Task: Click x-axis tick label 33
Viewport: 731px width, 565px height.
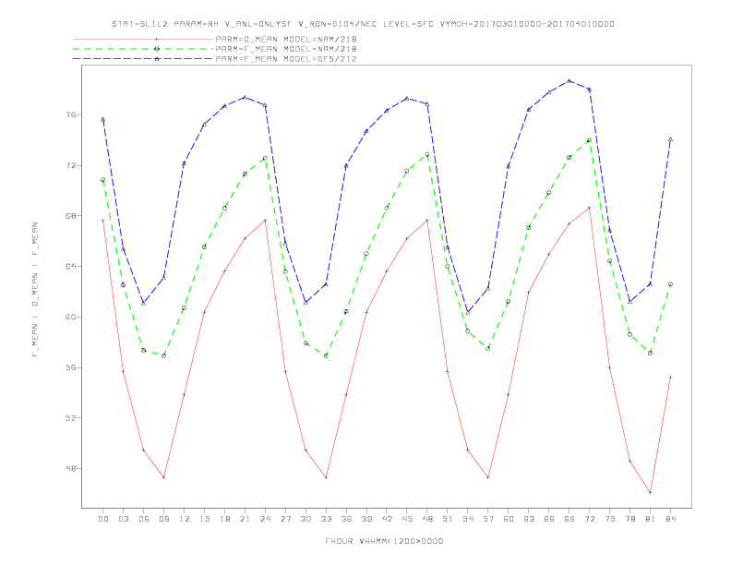Action: click(x=326, y=519)
